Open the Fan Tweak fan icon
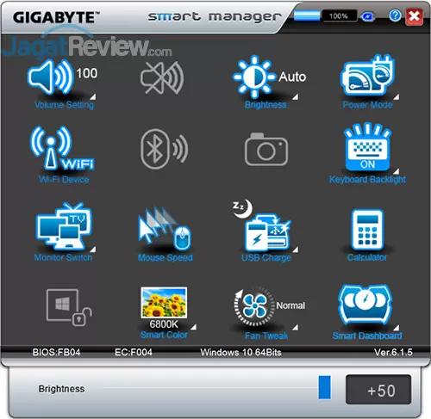431x419 pixels. 254,306
